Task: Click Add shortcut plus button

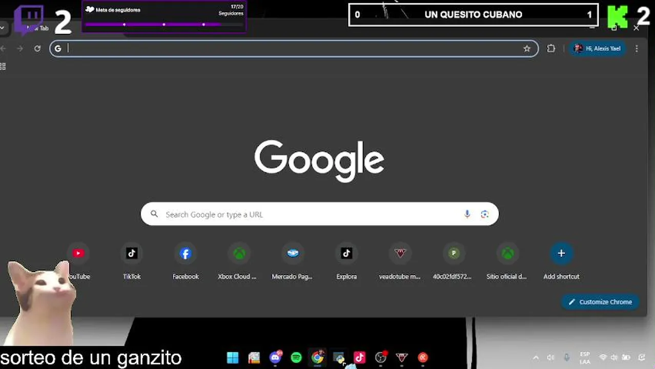Action: tap(561, 253)
